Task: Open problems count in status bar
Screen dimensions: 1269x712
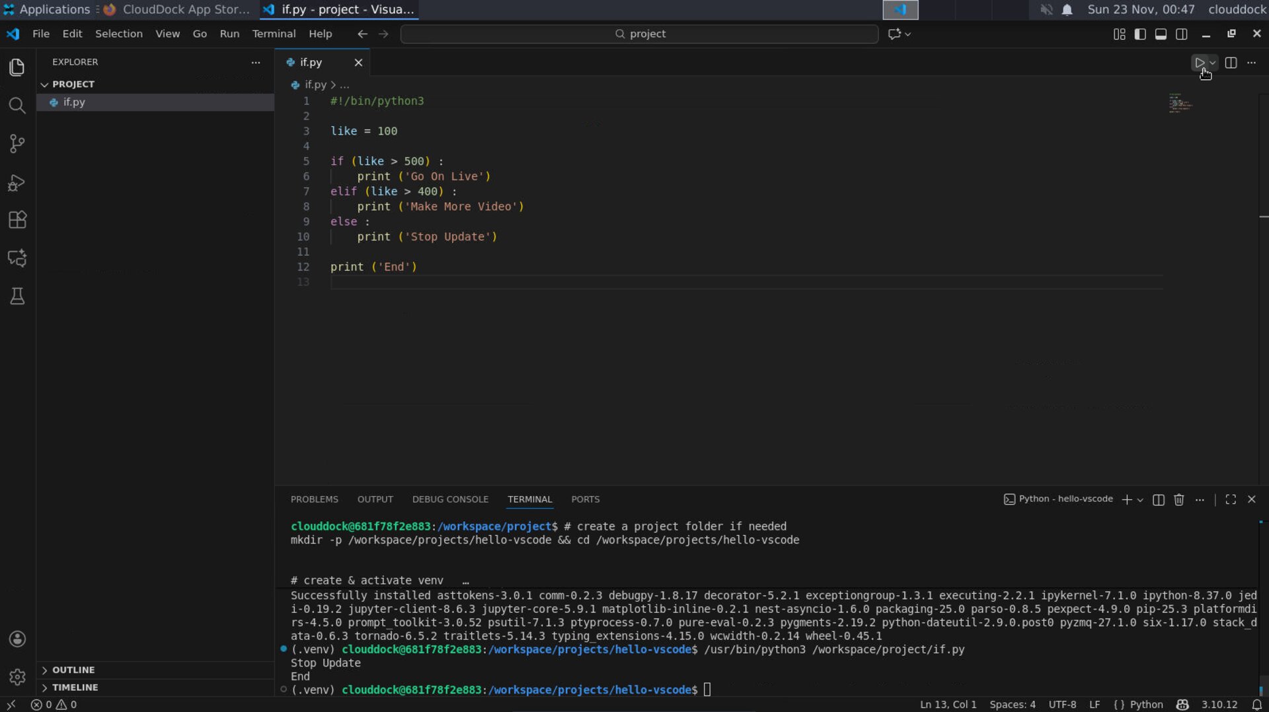Action: pyautogui.click(x=53, y=705)
